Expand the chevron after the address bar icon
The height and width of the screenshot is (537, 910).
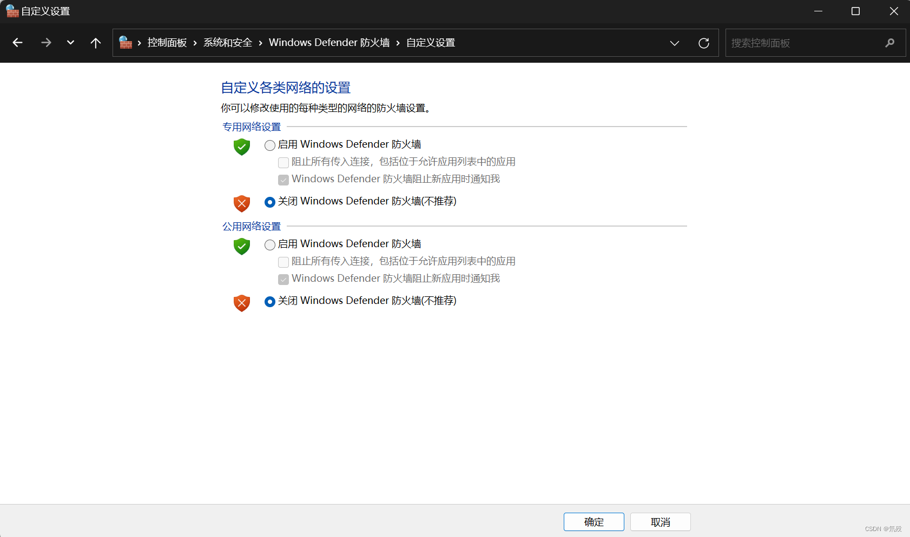click(x=140, y=43)
